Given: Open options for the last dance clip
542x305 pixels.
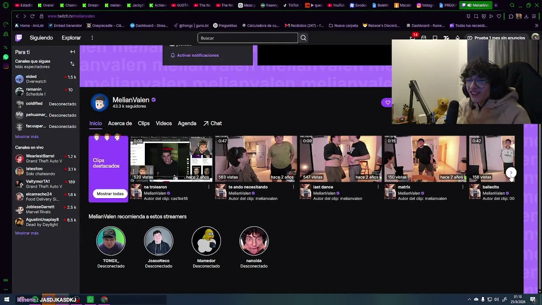Looking at the screenshot, I should [x=378, y=187].
